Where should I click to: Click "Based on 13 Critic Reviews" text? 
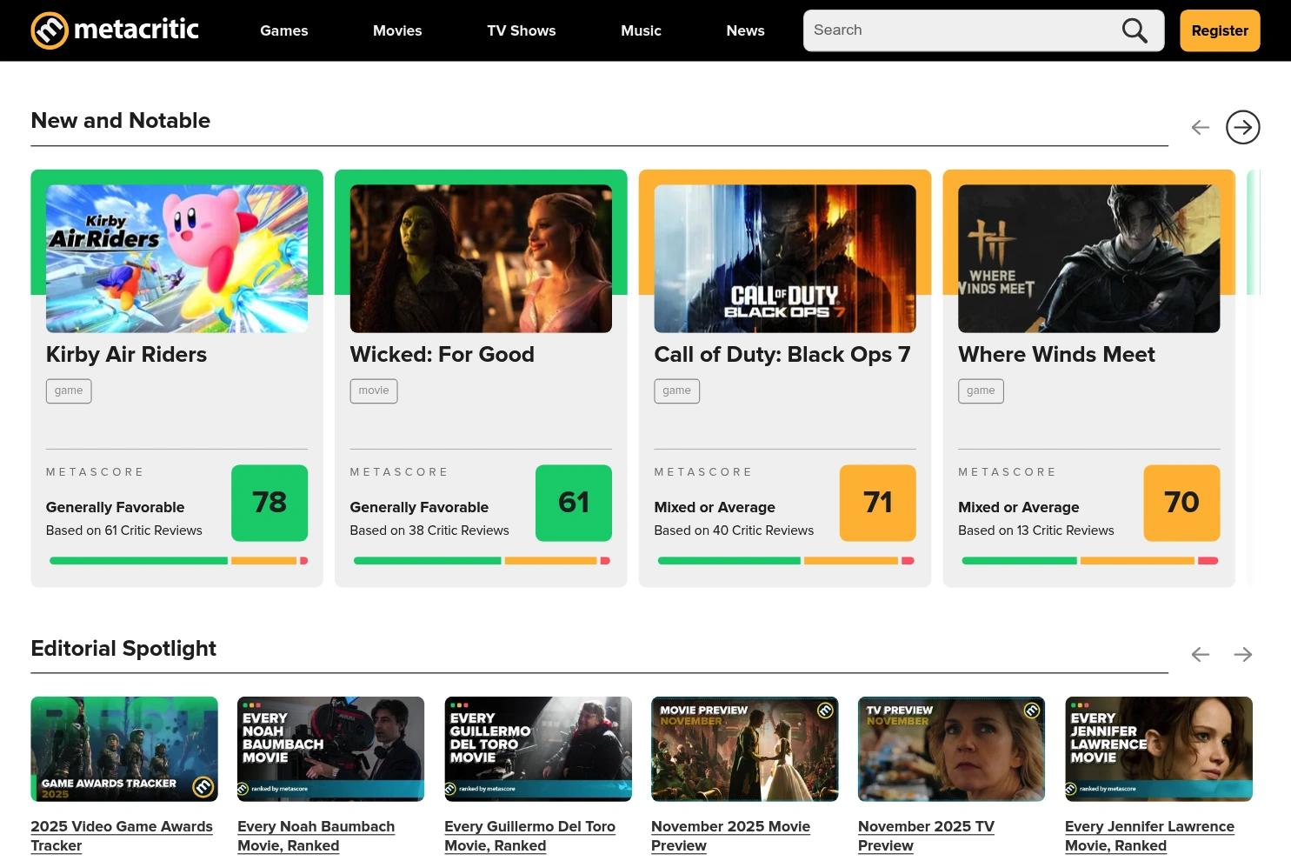pos(1035,531)
